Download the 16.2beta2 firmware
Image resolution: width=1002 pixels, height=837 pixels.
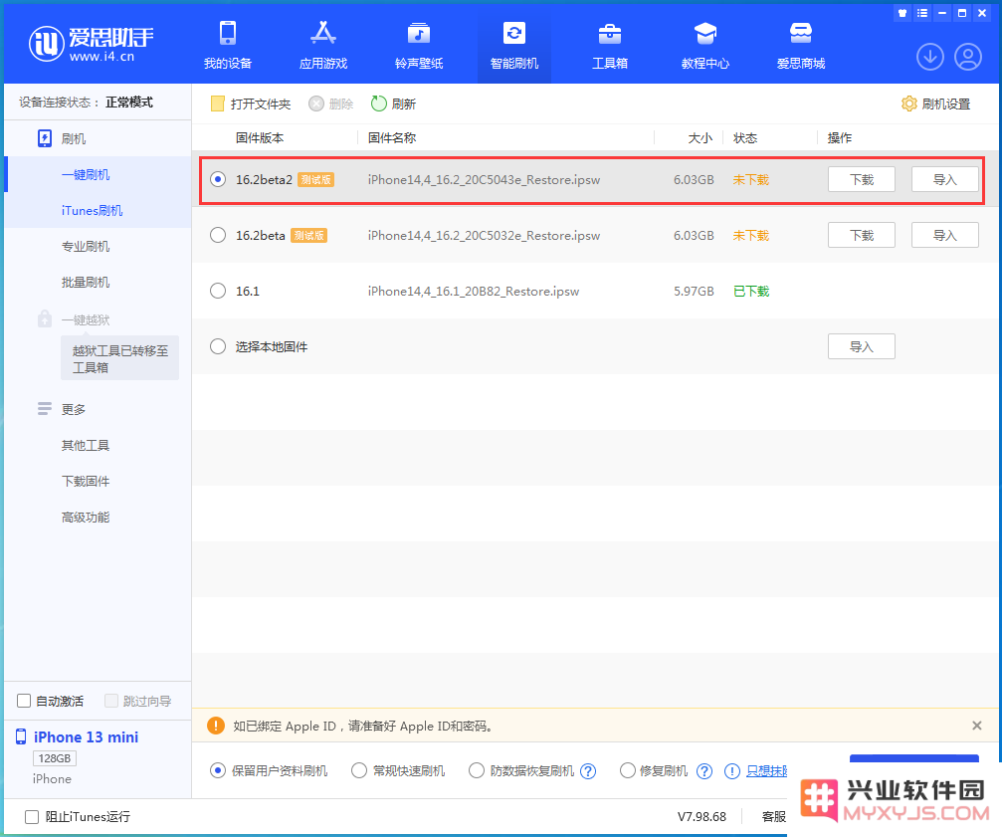click(x=862, y=179)
